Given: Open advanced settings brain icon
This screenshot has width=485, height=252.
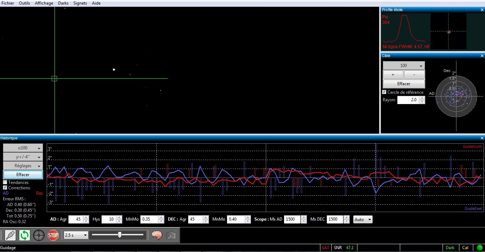Looking at the screenshot, I should click(x=157, y=235).
